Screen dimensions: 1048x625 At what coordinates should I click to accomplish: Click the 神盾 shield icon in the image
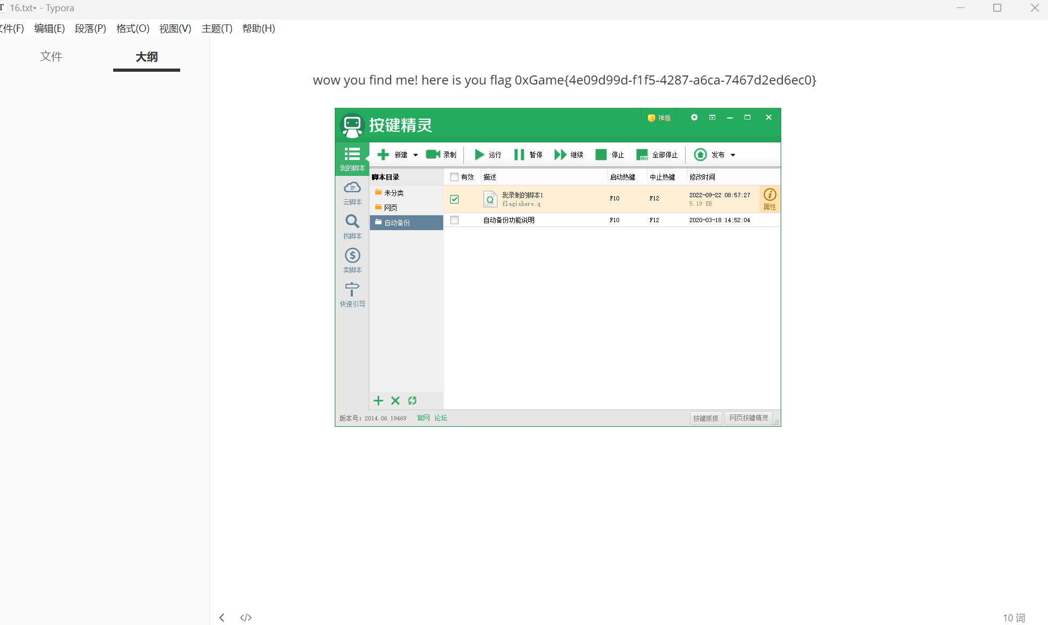[x=651, y=118]
